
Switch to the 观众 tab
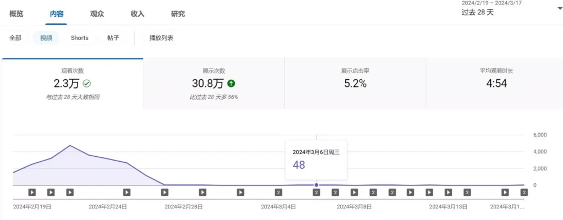click(97, 14)
